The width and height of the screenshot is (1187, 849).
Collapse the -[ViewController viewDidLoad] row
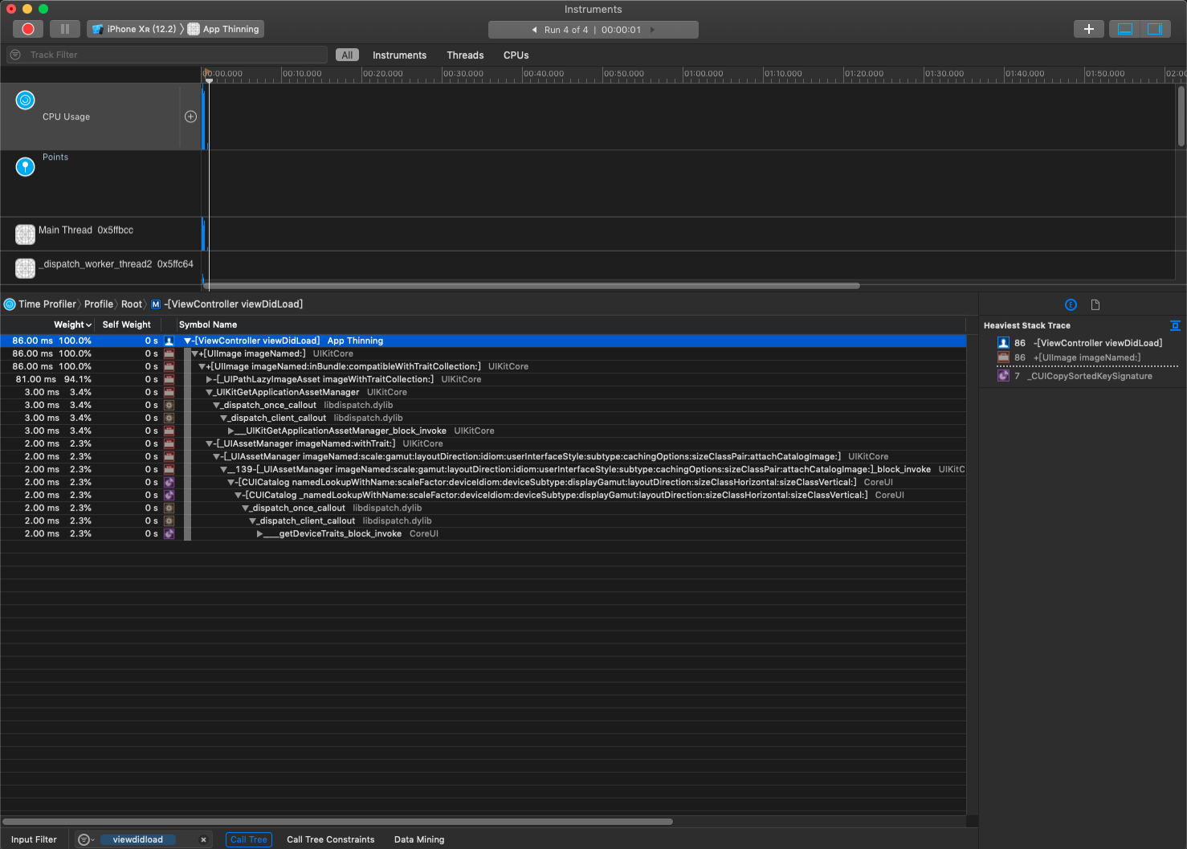(188, 341)
